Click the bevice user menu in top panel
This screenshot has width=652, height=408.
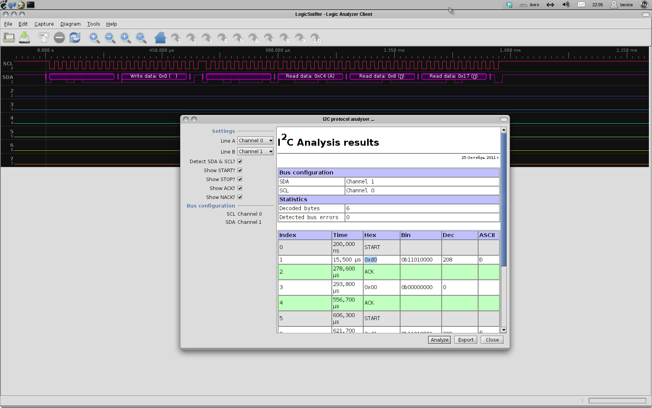pyautogui.click(x=622, y=5)
